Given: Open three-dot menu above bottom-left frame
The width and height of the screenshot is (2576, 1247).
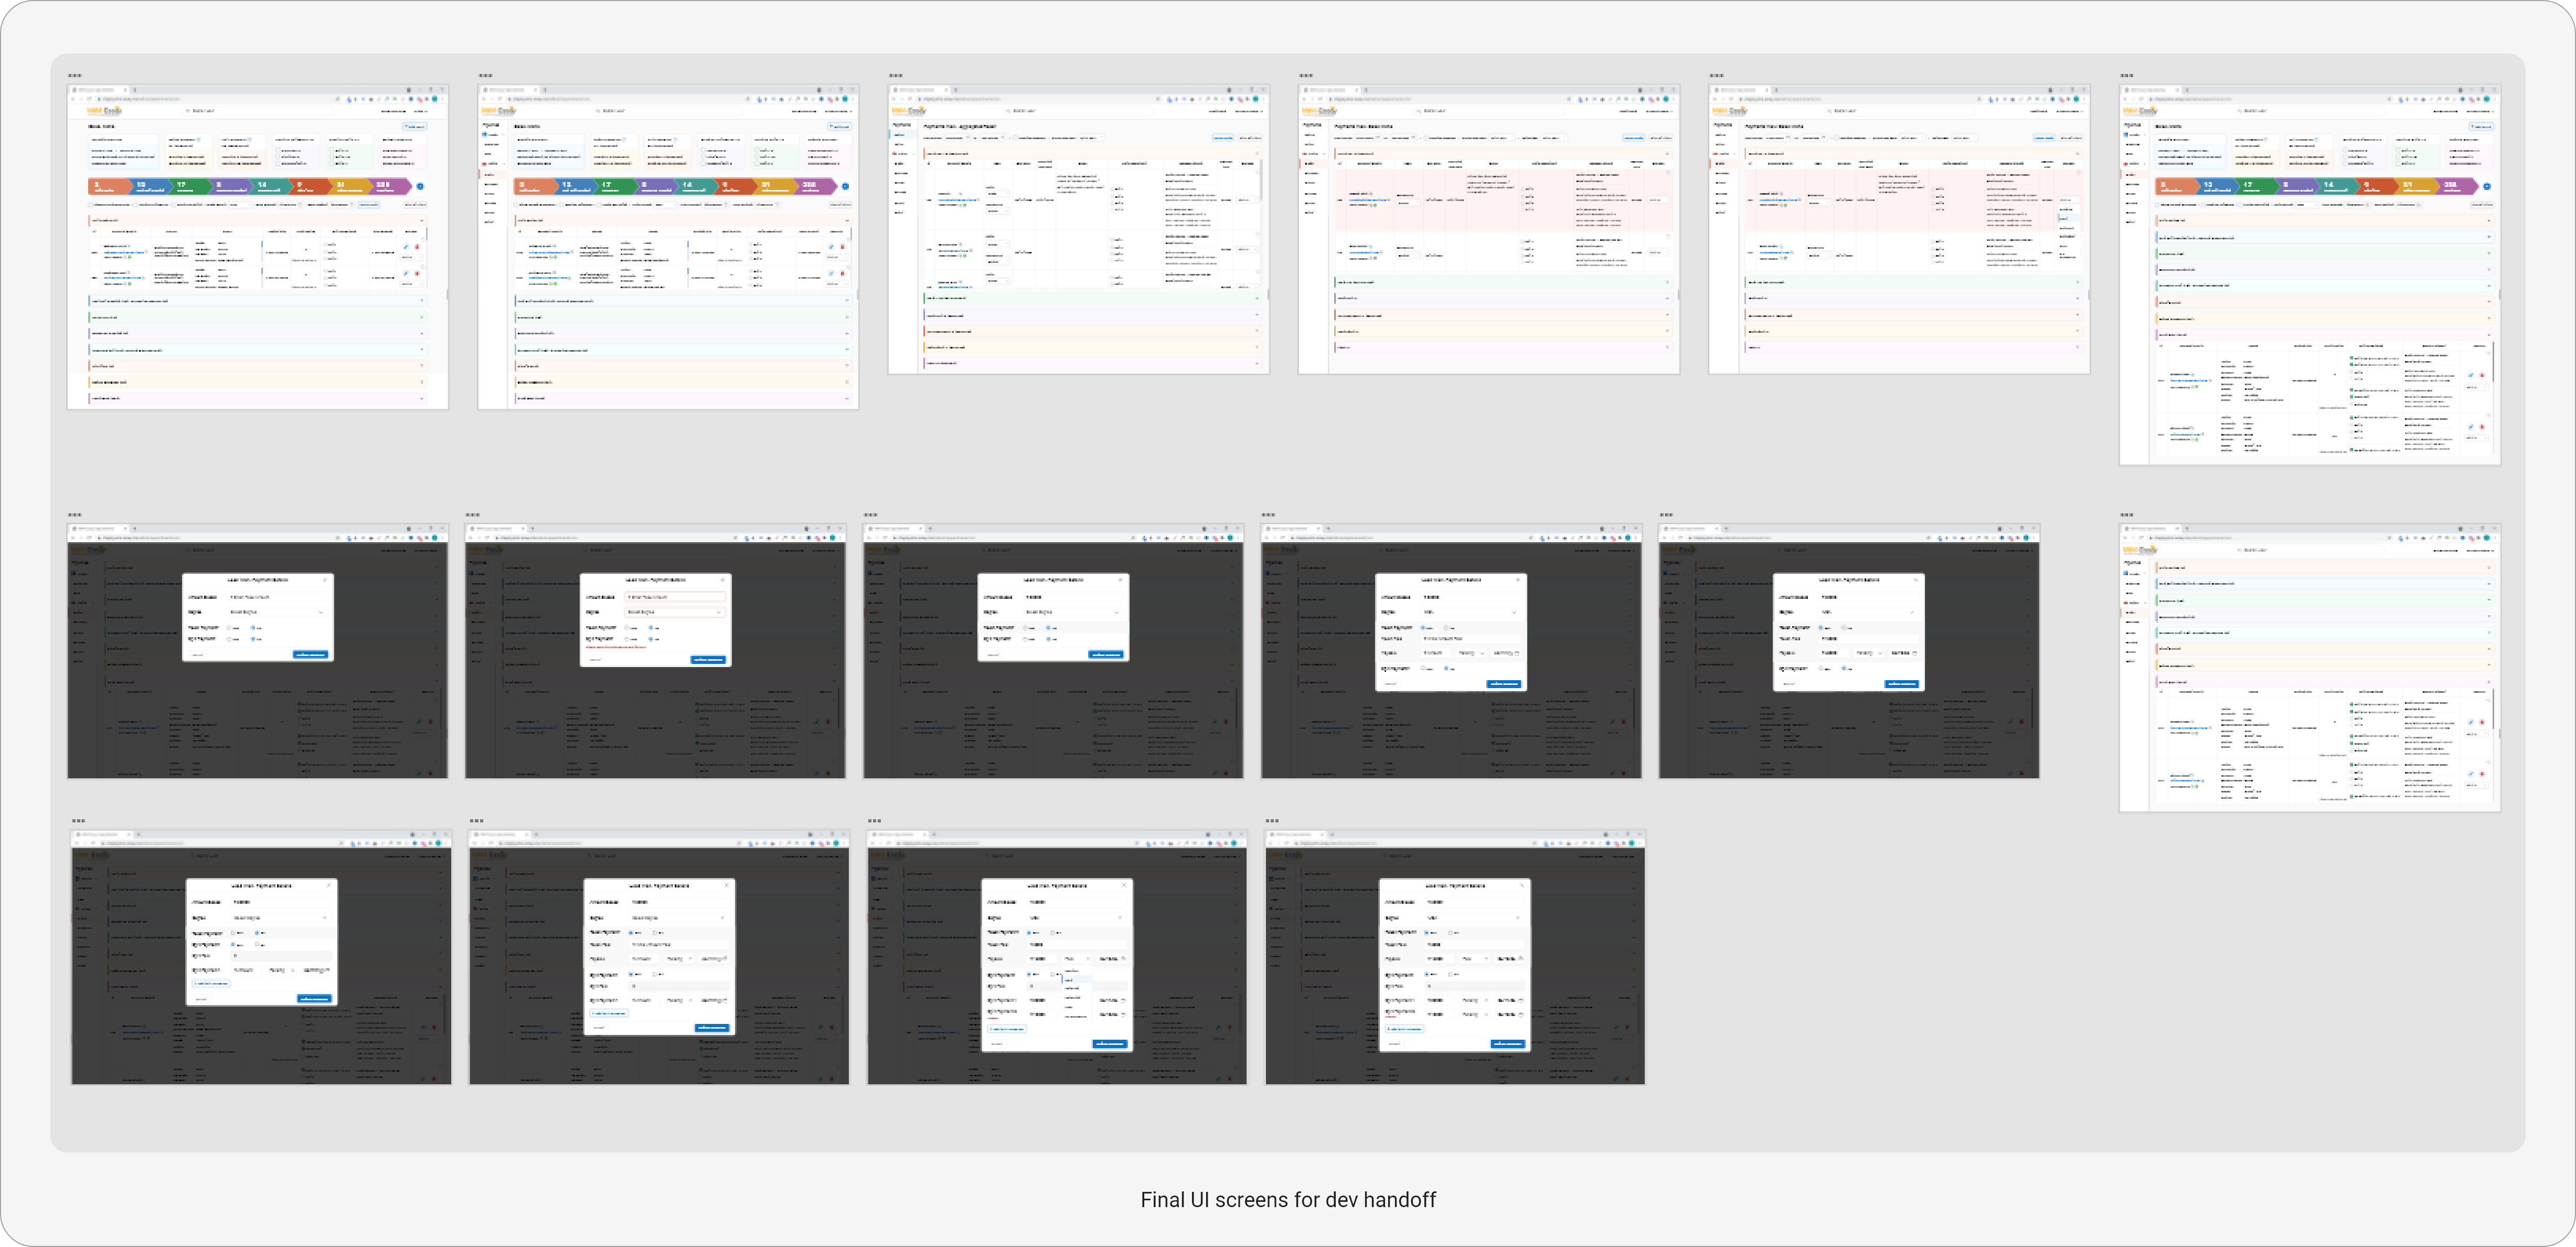Looking at the screenshot, I should pyautogui.click(x=78, y=821).
